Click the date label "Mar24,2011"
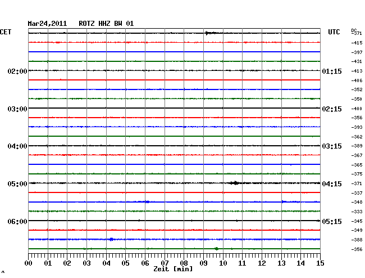Image resolution: width=365 pixels, height=278 pixels. (47, 24)
